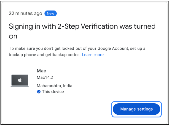Click the Manage settings button
169x126 pixels.
136,109
